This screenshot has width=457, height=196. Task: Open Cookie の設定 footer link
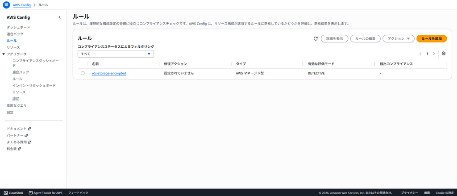pyautogui.click(x=445, y=193)
